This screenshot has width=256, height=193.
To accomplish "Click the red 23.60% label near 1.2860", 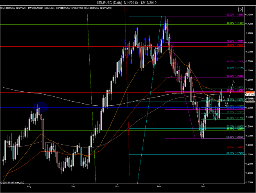I will (x=236, y=148).
